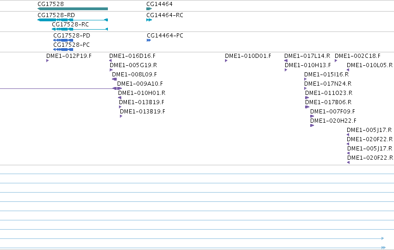Select the DME1-002C18.F clone label
Screen dimensions: 394x250
click(x=357, y=56)
